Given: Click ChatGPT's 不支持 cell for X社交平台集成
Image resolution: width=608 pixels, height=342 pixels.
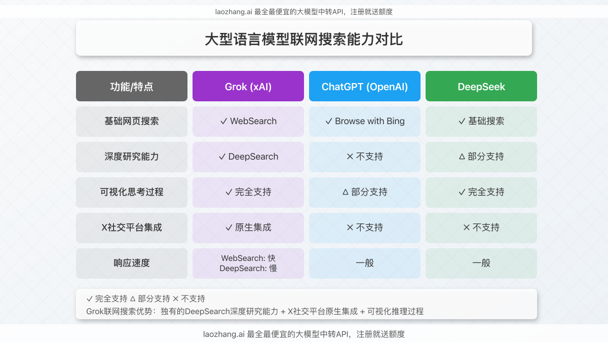Looking at the screenshot, I should point(365,228).
